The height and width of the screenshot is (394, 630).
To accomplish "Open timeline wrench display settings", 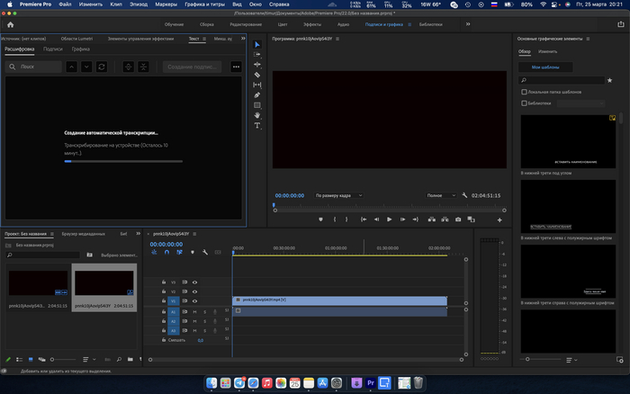I will [x=205, y=252].
